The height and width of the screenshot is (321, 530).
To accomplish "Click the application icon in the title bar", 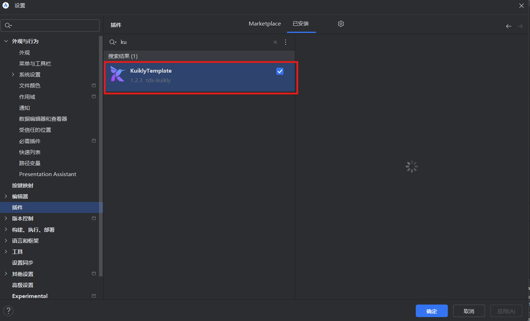I will pyautogui.click(x=6, y=5).
